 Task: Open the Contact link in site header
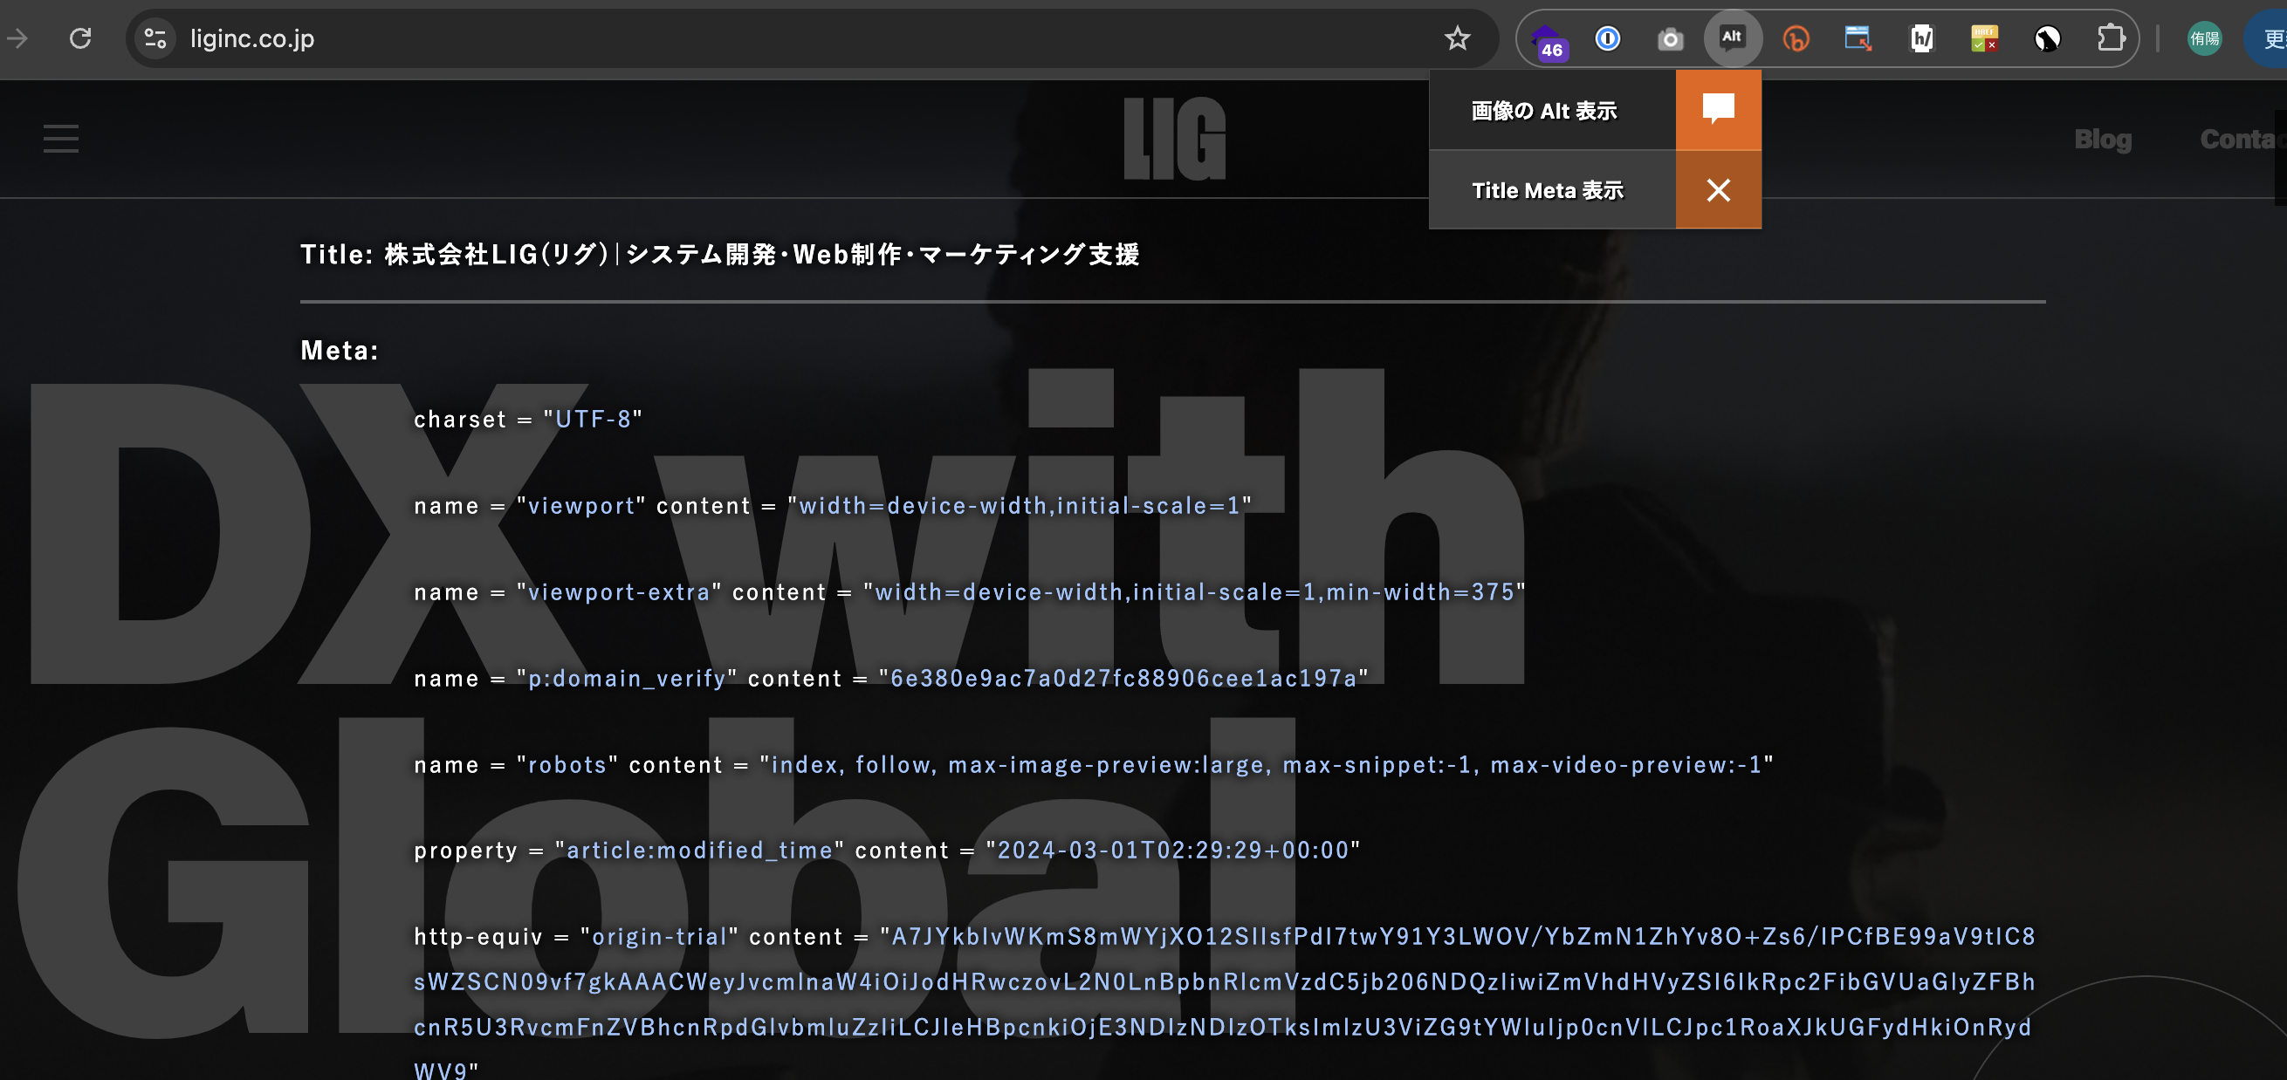pos(2242,140)
